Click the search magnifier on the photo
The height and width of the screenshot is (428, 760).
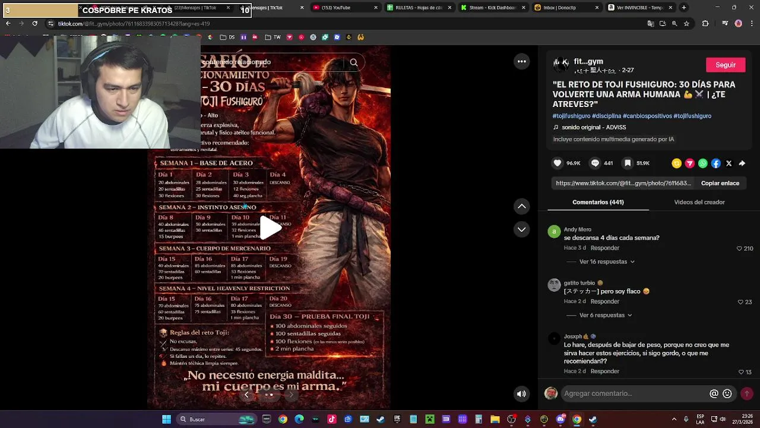354,62
